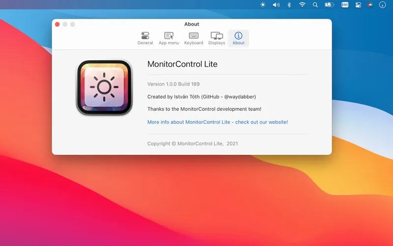Click the Version 1.0.0 Build 189 text
The image size is (393, 246).
[173, 84]
